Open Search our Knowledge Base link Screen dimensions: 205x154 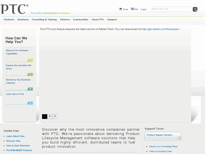(164, 146)
